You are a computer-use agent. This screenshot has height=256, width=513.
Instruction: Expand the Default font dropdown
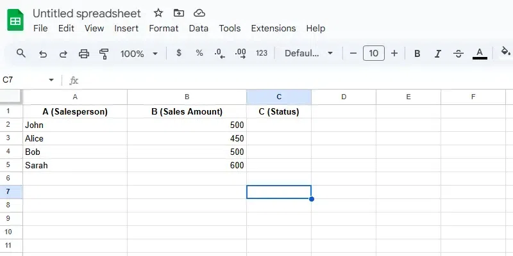click(x=309, y=54)
